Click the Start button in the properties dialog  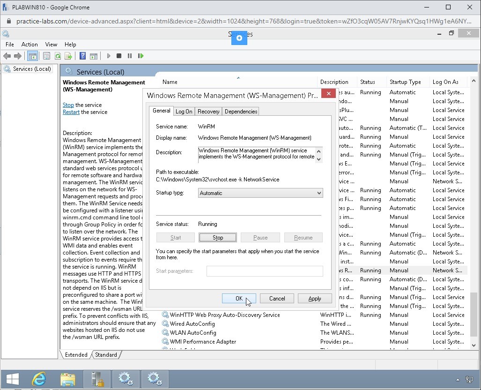click(176, 237)
